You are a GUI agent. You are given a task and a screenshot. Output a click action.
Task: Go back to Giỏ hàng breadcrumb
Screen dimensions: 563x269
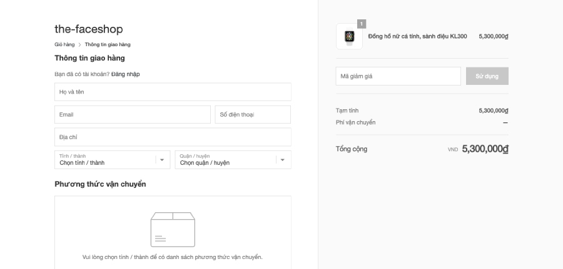pos(64,44)
